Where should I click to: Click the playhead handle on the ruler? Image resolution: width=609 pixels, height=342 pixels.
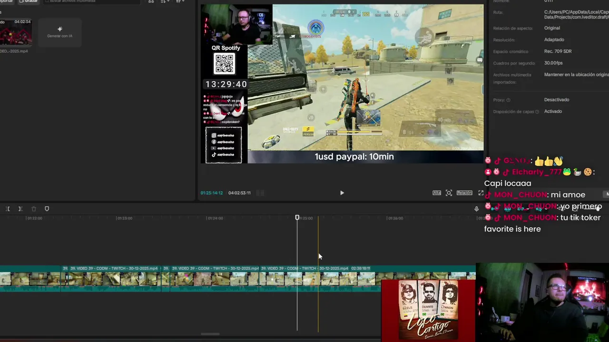[x=297, y=218]
